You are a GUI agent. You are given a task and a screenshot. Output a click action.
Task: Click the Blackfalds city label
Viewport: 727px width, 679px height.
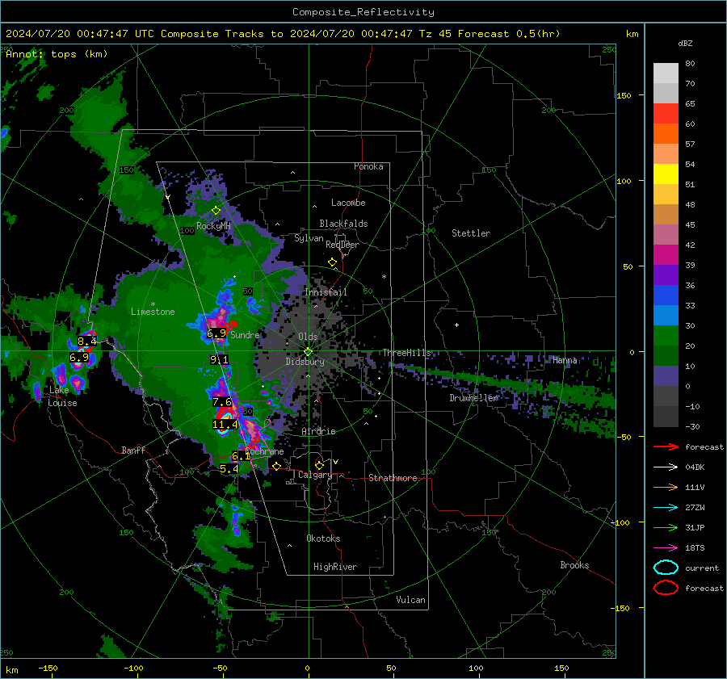pyautogui.click(x=343, y=224)
